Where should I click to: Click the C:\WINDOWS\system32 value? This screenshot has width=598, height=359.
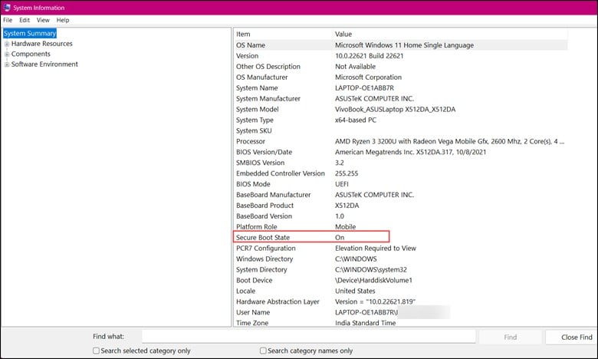(x=371, y=269)
